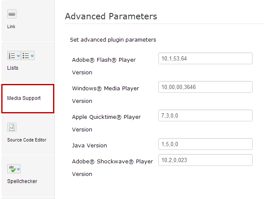Go to the Spellchecker plugin label

point(22,181)
